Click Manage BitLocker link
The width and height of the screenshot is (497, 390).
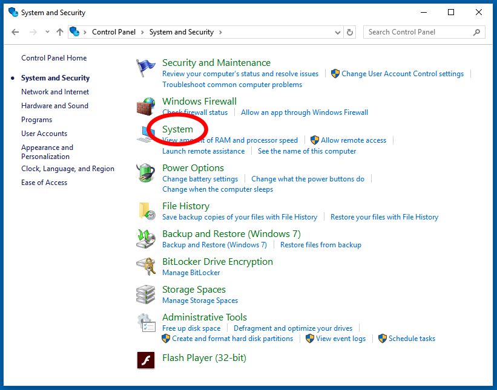click(x=191, y=273)
